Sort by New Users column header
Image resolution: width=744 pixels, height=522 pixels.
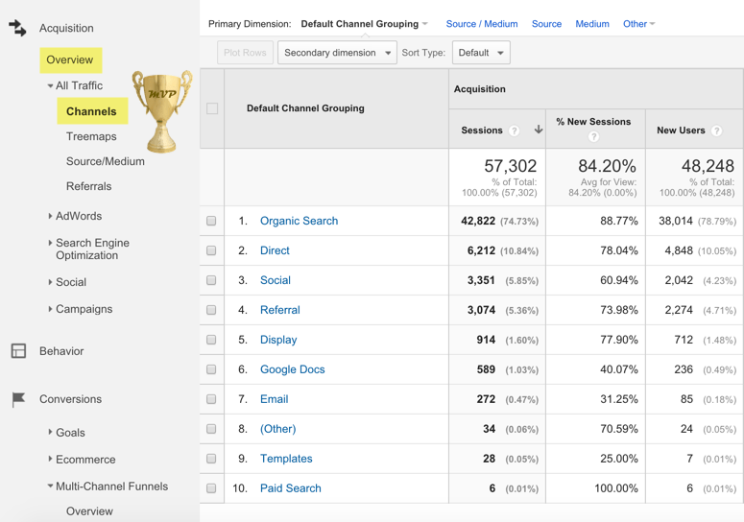[x=681, y=130]
